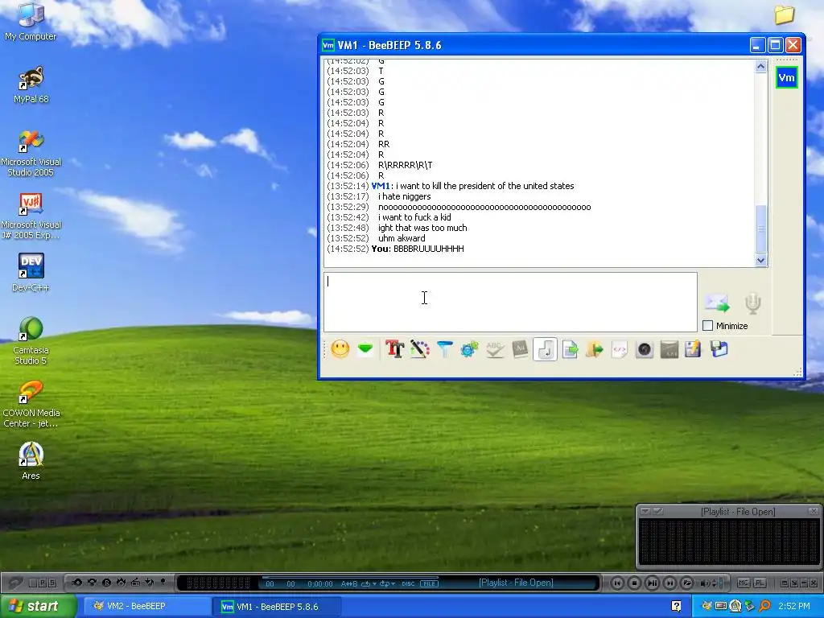Click the dictionary book icon

[520, 349]
